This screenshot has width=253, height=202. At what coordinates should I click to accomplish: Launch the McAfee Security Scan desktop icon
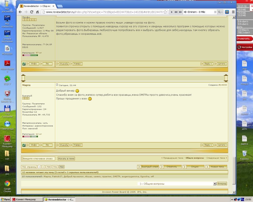pyautogui.click(x=7, y=96)
